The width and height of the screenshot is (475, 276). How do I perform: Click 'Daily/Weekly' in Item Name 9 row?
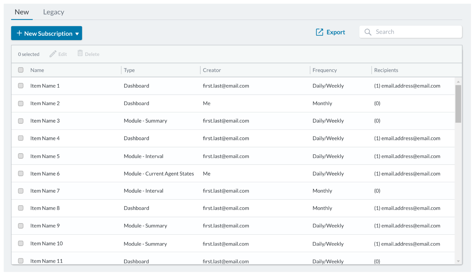click(x=328, y=226)
